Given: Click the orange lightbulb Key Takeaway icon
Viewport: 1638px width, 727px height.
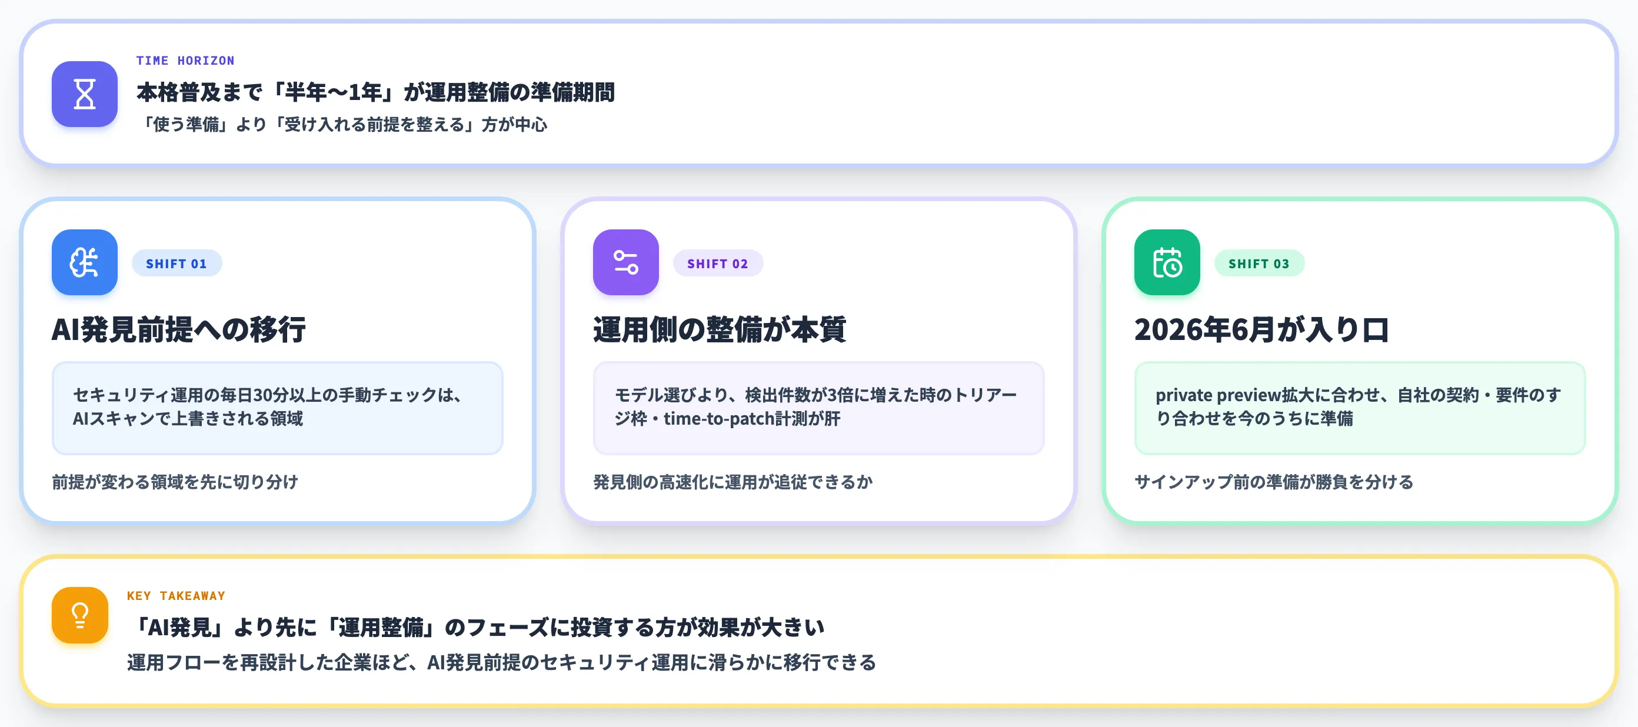Looking at the screenshot, I should tap(80, 615).
